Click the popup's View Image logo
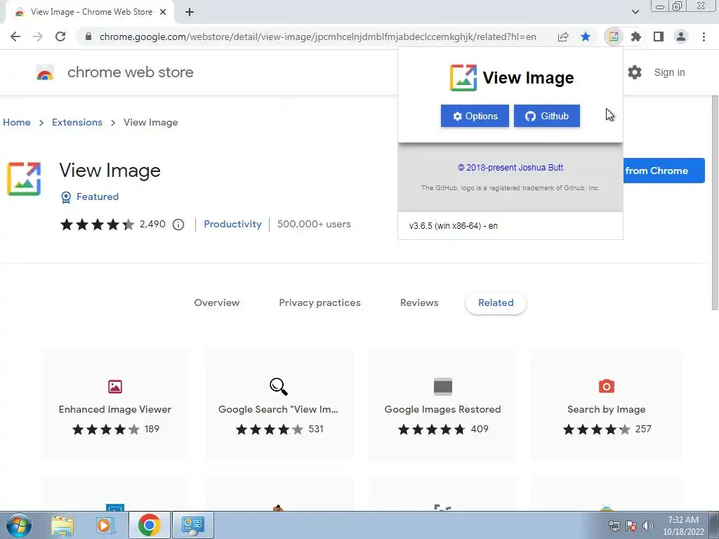Screen dimensions: 719x539 tap(463, 78)
